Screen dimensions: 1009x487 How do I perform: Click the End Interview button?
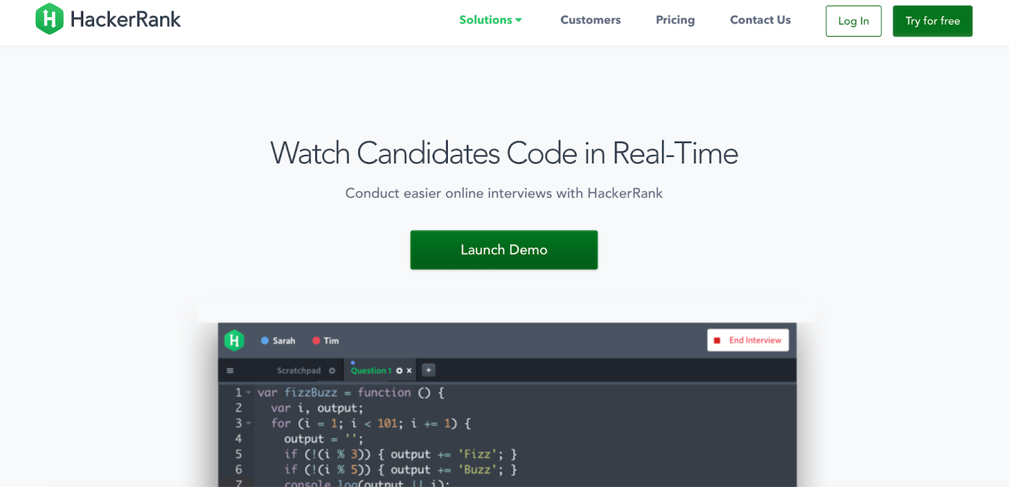(748, 340)
